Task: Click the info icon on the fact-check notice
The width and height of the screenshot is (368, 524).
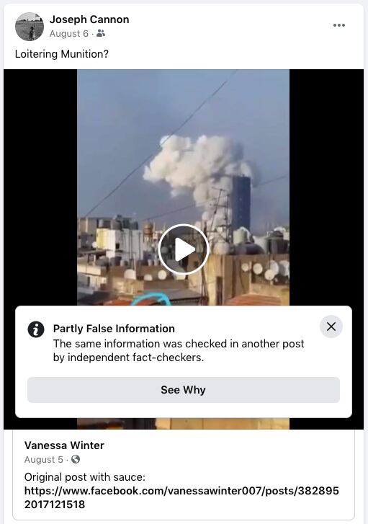Action: pyautogui.click(x=36, y=329)
